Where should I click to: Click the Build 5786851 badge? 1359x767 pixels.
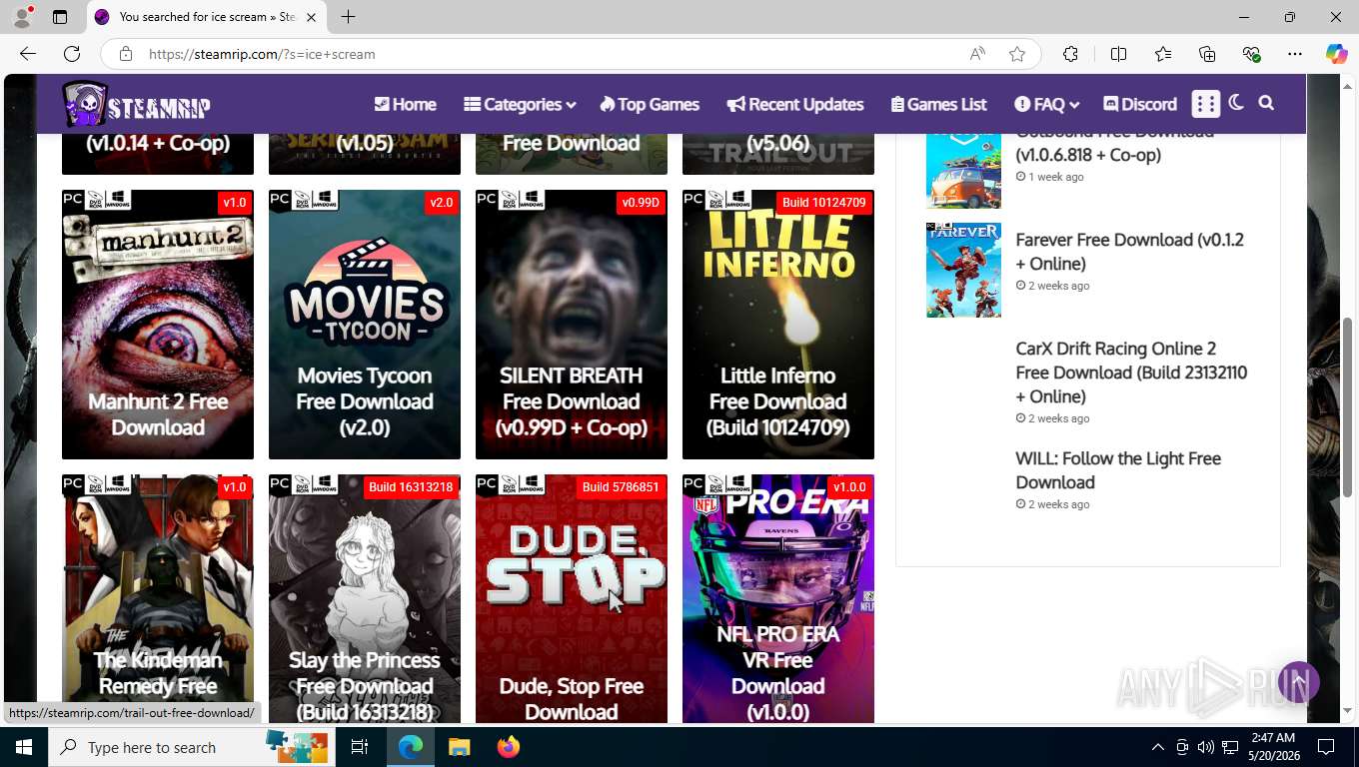tap(621, 487)
